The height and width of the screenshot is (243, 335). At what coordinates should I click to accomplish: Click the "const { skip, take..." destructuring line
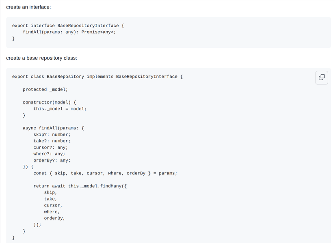coord(105,173)
